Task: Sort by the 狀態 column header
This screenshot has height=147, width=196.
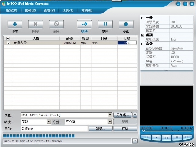Action: click(127, 39)
